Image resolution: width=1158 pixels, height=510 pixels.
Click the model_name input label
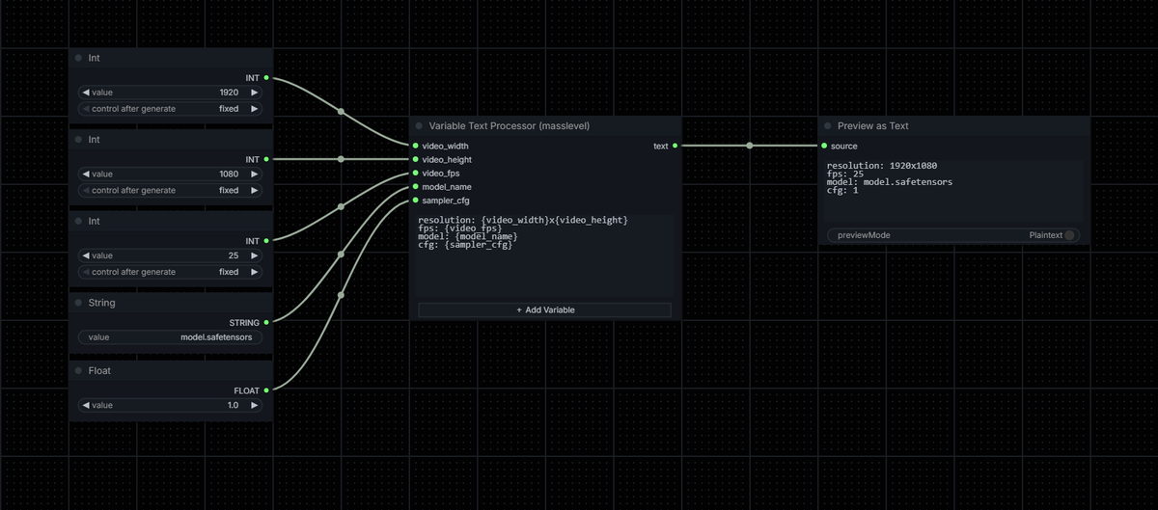point(449,187)
